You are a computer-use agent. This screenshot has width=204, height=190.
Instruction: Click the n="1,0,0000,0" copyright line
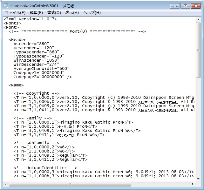(104, 98)
